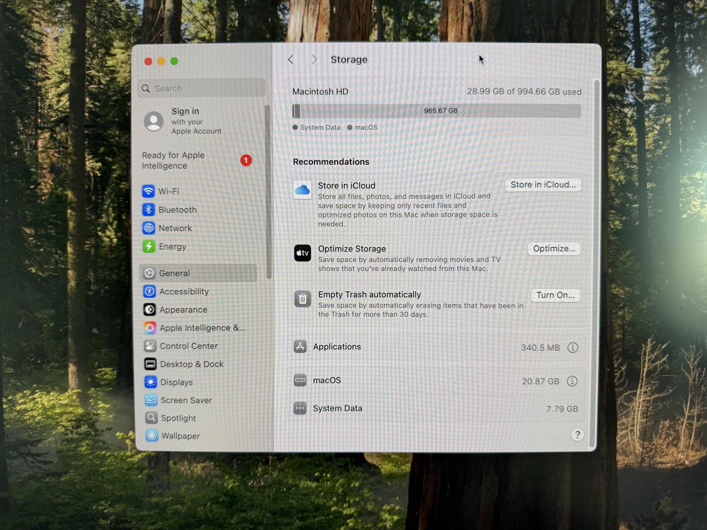Click the 'Macintosh HD' label

point(320,92)
